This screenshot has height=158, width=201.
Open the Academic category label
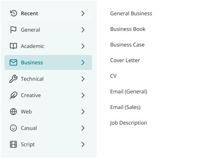coord(33,46)
